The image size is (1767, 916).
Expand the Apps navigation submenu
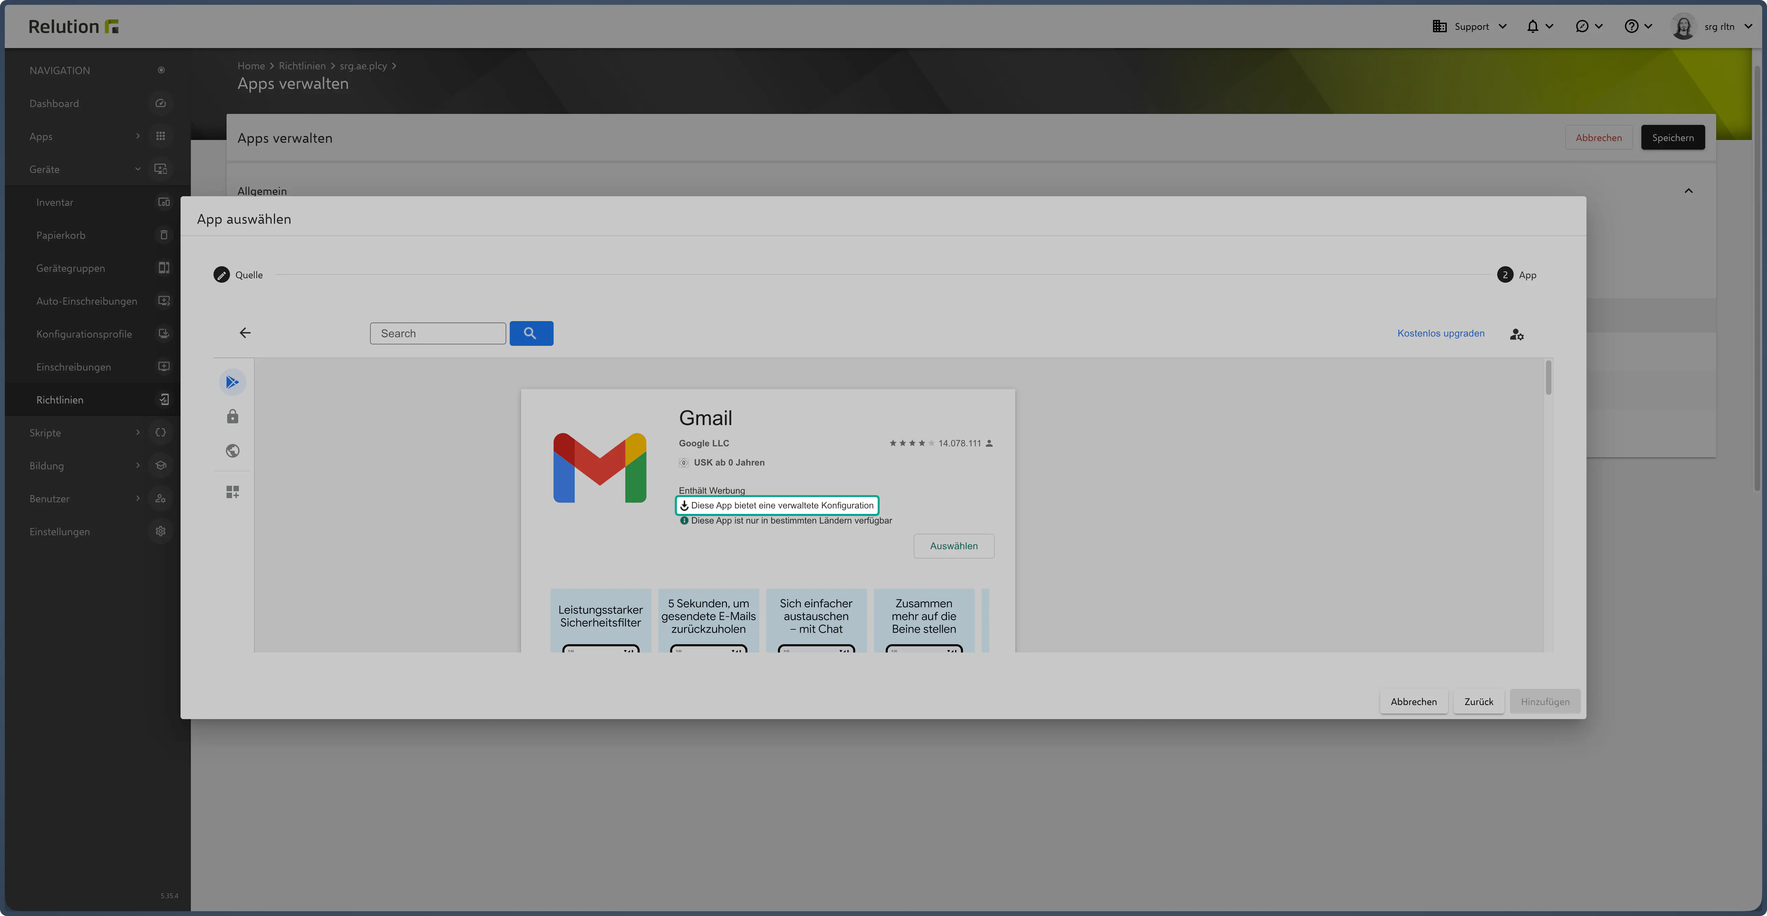coord(138,136)
